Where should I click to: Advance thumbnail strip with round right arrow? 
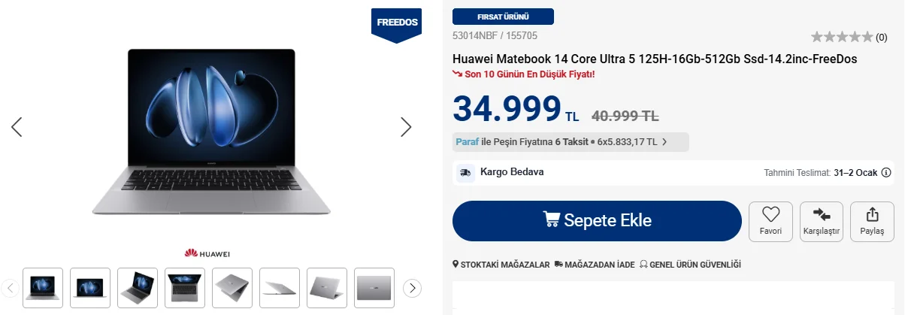pyautogui.click(x=412, y=288)
